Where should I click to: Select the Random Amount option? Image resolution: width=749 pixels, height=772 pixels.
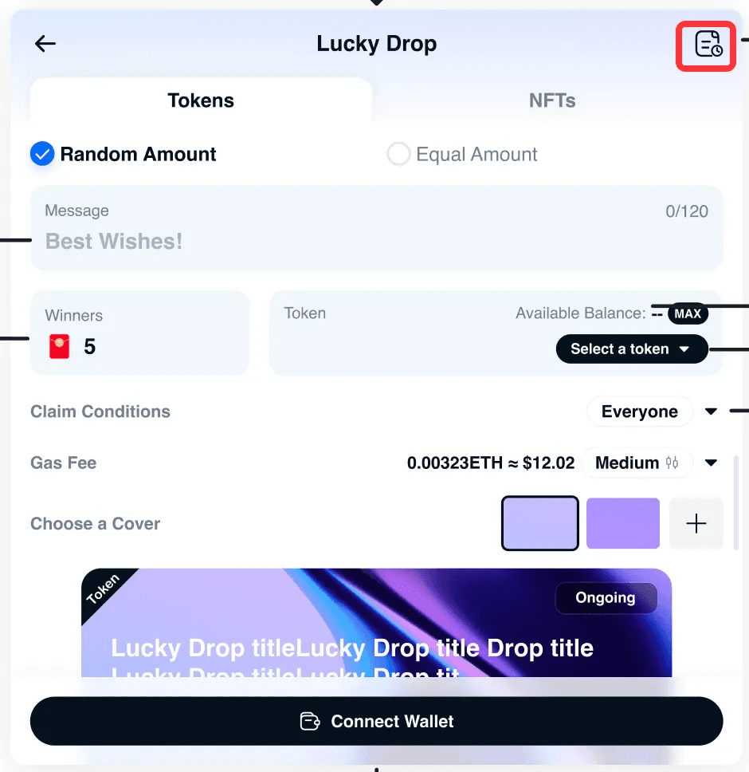(x=124, y=154)
